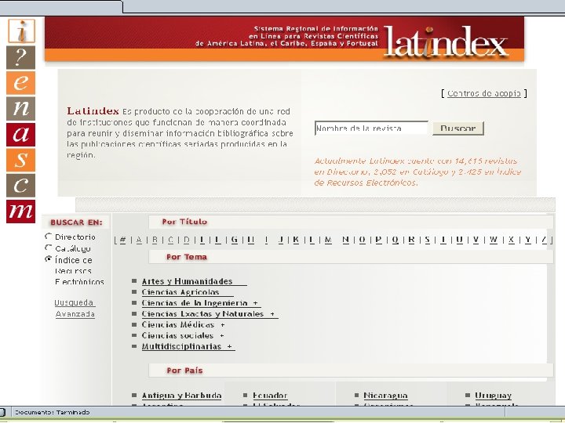The width and height of the screenshot is (565, 423).
Task: Click the latindex logo in the banner
Action: (446, 42)
